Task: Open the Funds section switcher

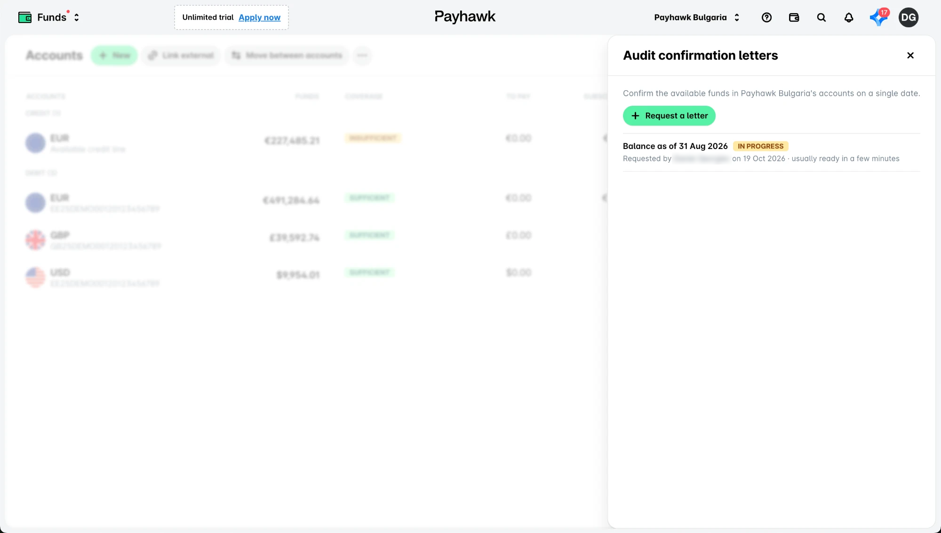Action: [x=48, y=17]
